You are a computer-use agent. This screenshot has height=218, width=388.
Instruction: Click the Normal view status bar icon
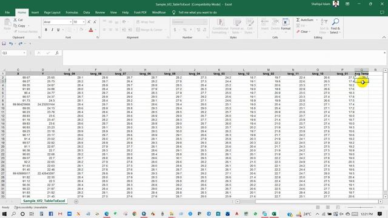[318, 207]
